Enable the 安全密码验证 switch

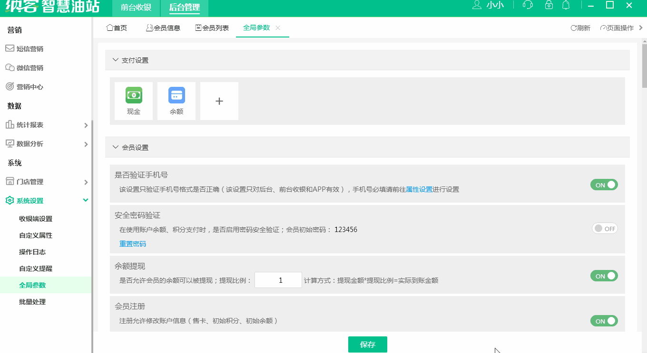click(604, 228)
